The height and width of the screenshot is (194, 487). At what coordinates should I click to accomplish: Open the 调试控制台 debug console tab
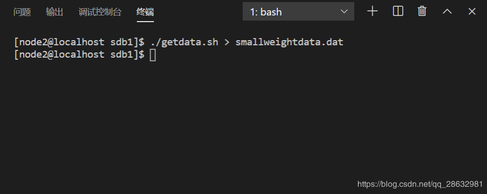tap(100, 12)
